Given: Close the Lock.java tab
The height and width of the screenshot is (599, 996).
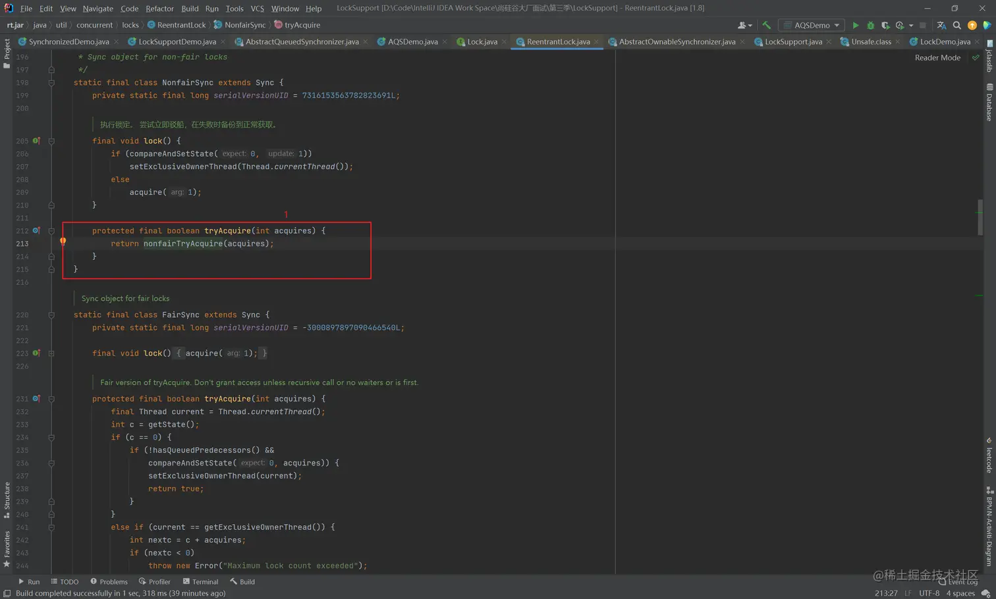Looking at the screenshot, I should tap(505, 41).
